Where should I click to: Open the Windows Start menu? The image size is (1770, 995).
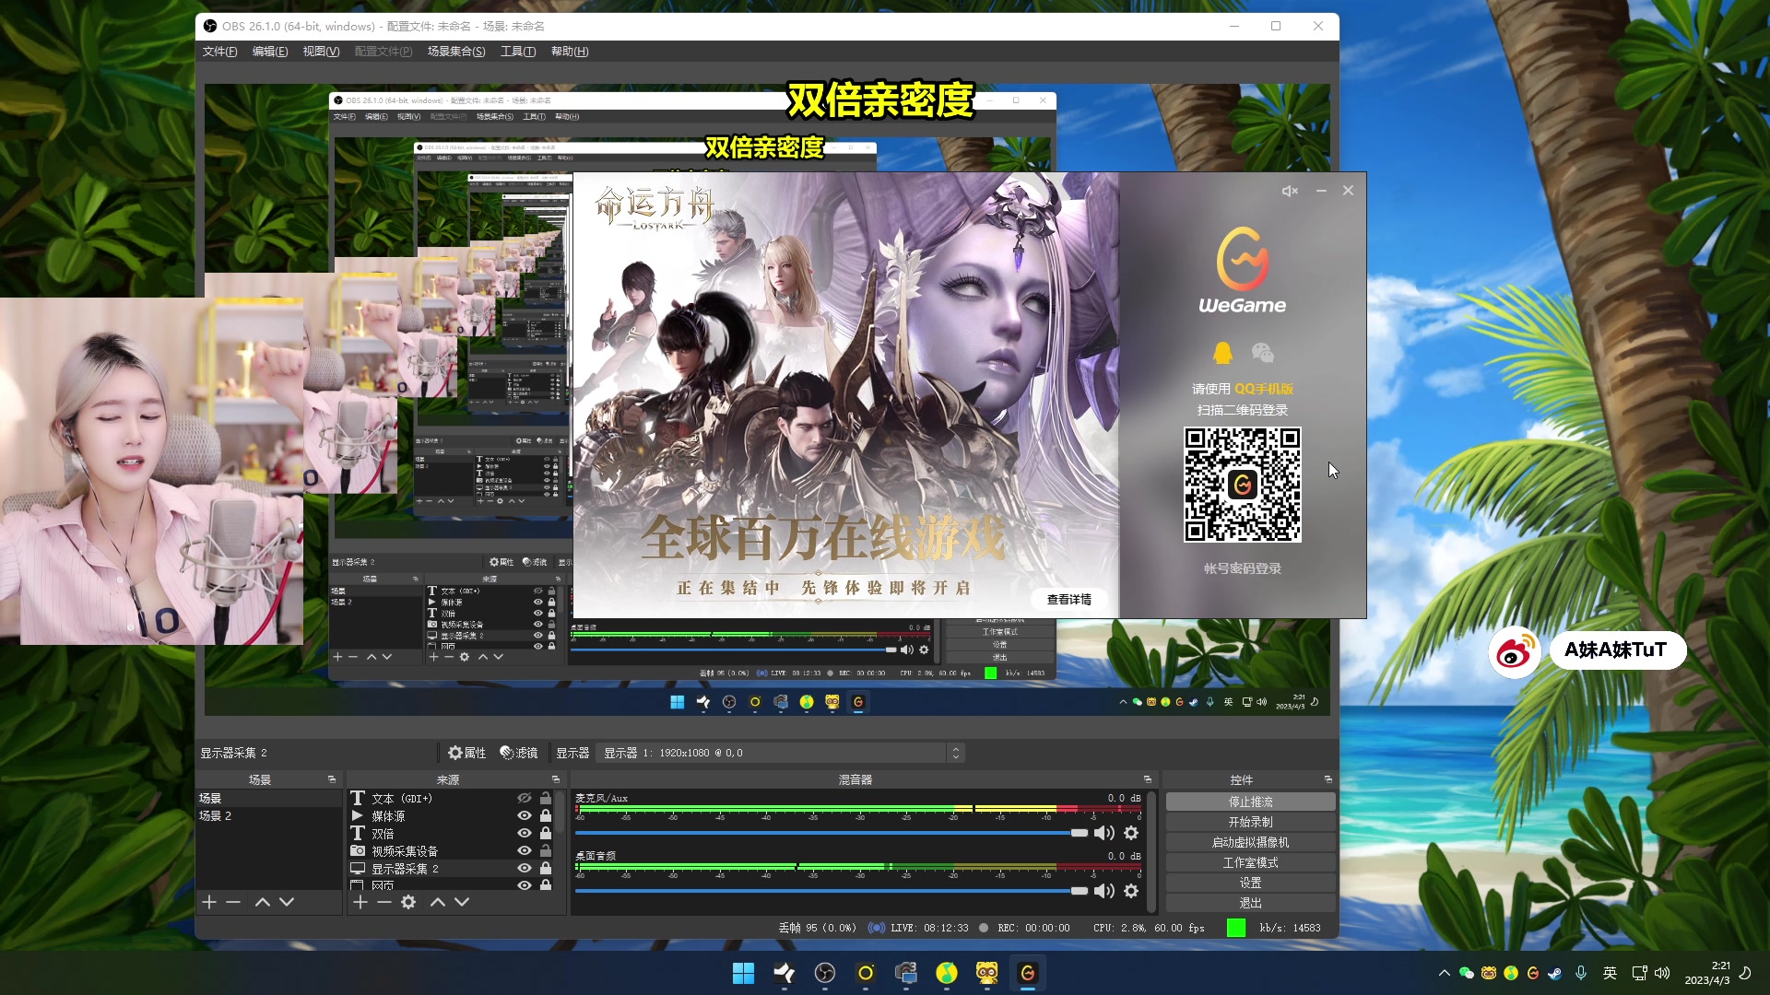[743, 973]
